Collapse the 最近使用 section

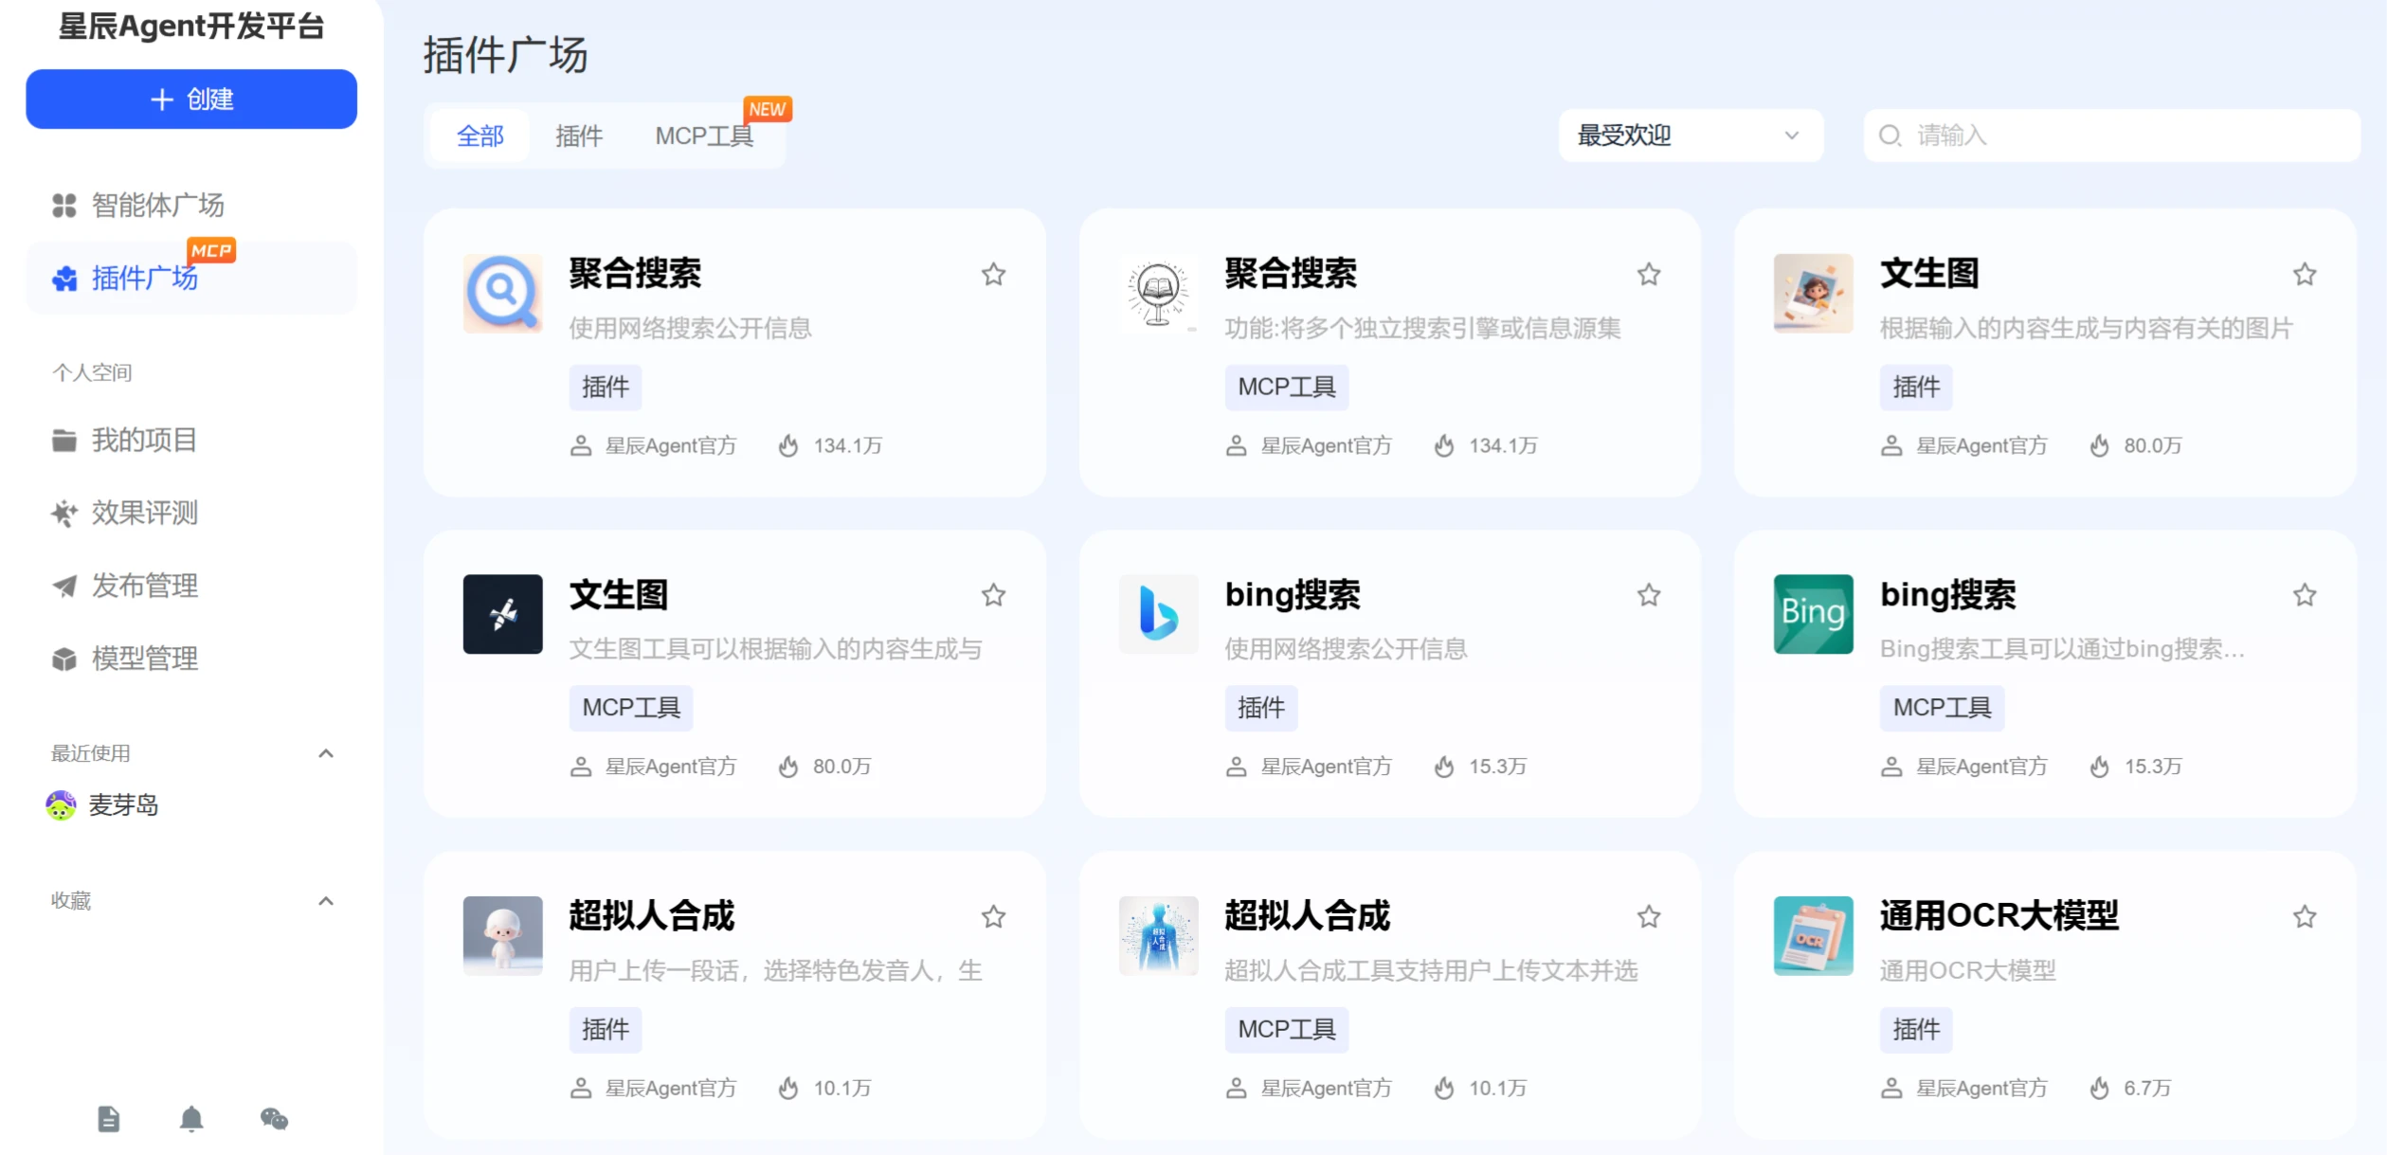(x=326, y=753)
